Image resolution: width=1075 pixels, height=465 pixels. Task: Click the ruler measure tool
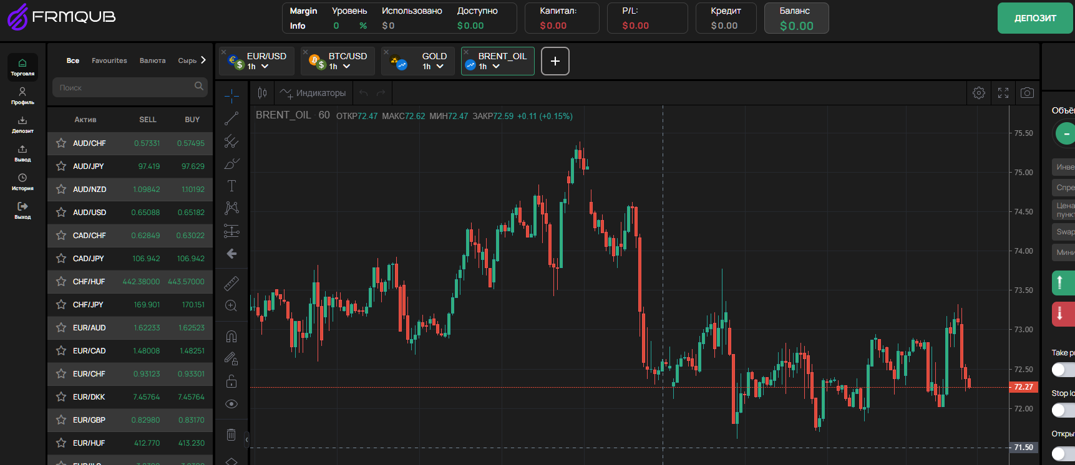point(231,283)
